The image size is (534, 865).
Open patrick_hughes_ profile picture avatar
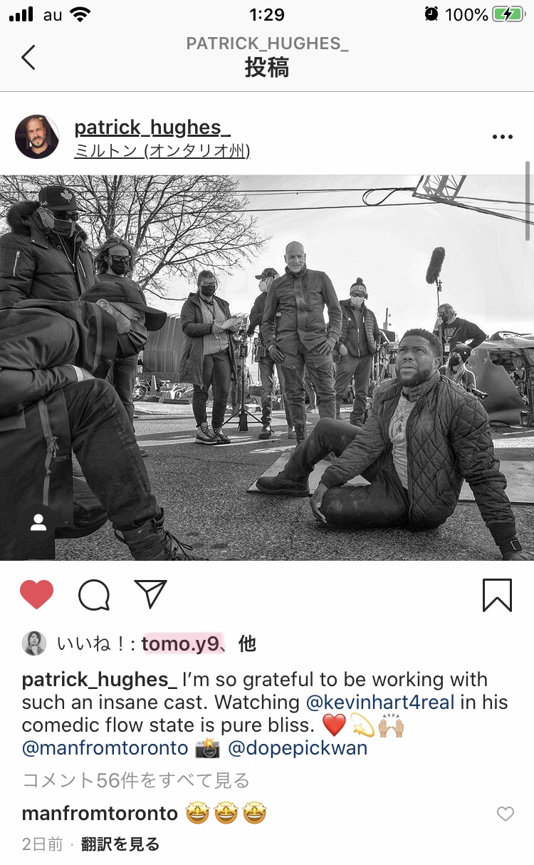pos(36,136)
